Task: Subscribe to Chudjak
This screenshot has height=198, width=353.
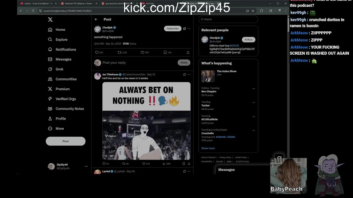Action: click(173, 29)
